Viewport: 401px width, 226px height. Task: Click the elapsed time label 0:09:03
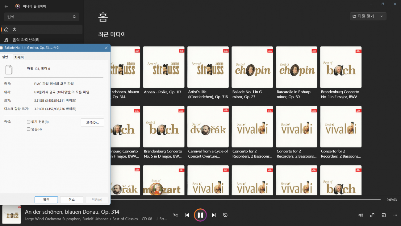(x=391, y=200)
